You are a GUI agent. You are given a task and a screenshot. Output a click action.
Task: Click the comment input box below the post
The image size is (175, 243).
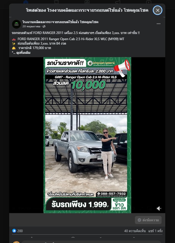pyautogui.click(x=91, y=242)
